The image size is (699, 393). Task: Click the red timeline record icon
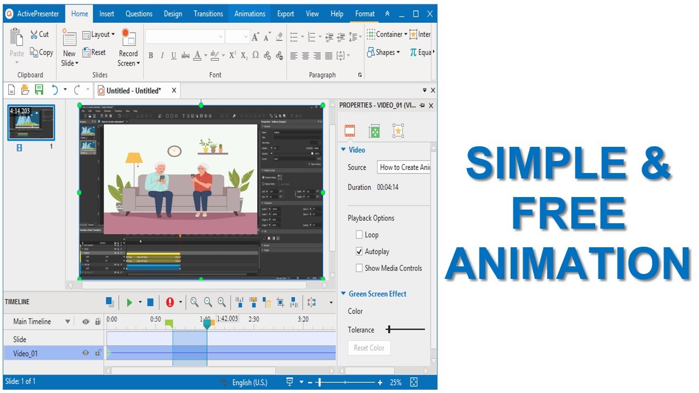tap(170, 302)
